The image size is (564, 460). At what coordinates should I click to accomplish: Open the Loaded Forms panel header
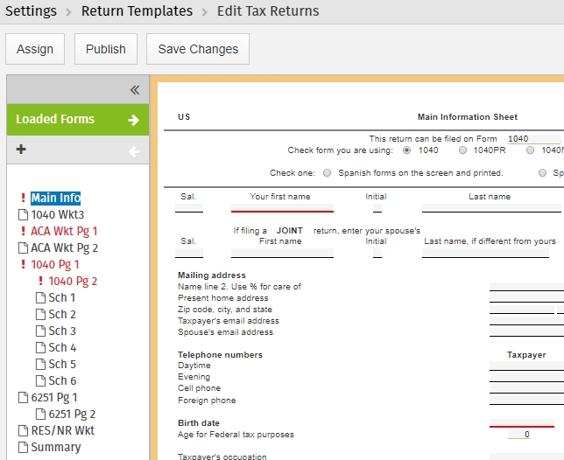coord(55,120)
